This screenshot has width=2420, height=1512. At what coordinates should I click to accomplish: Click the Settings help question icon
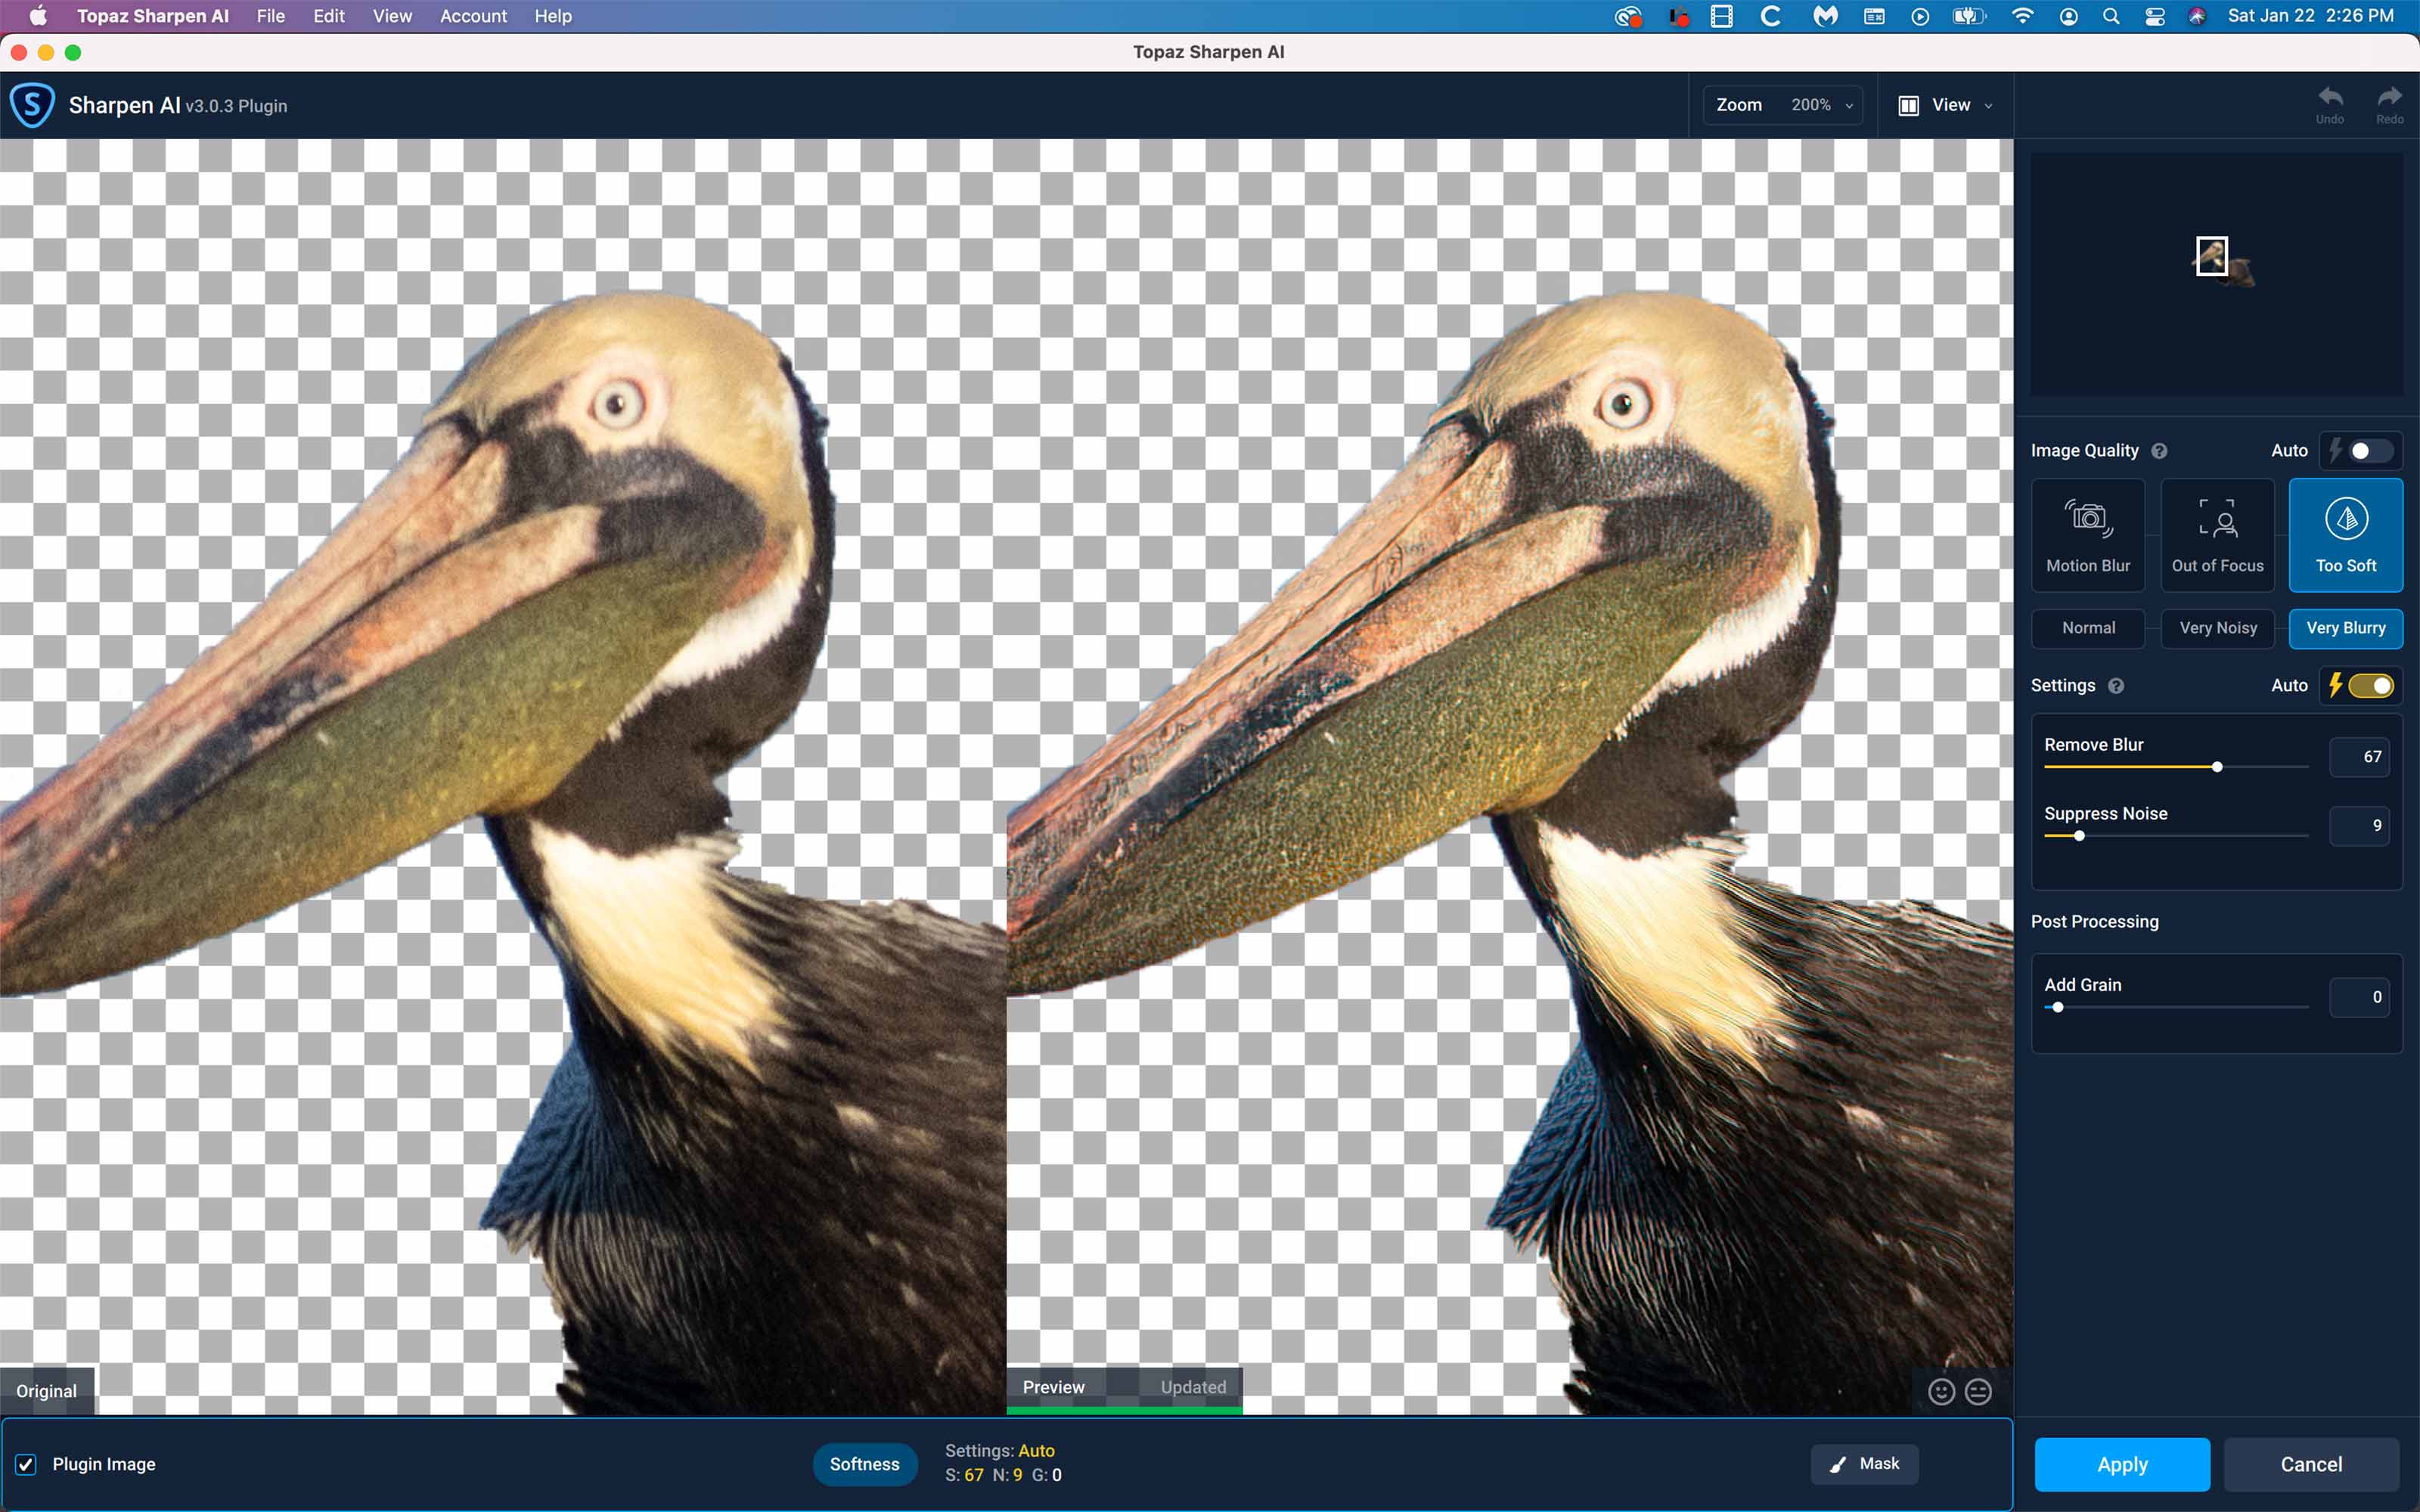point(2116,686)
